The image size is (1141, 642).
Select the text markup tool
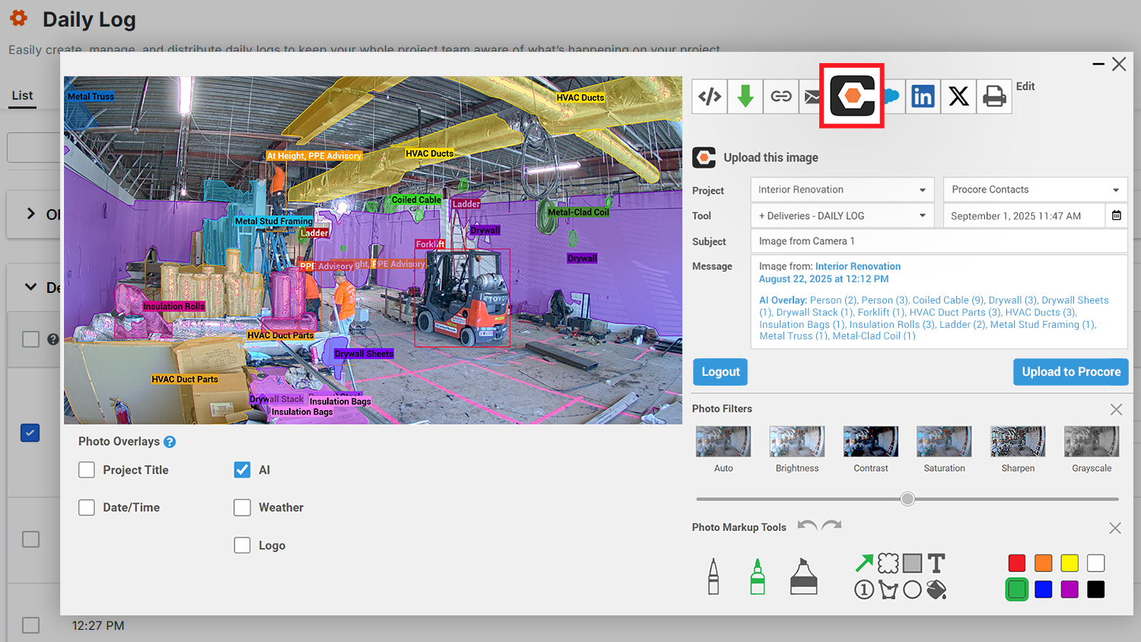pos(936,564)
